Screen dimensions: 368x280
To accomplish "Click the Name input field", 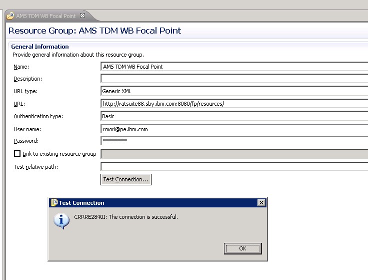I will pos(234,67).
